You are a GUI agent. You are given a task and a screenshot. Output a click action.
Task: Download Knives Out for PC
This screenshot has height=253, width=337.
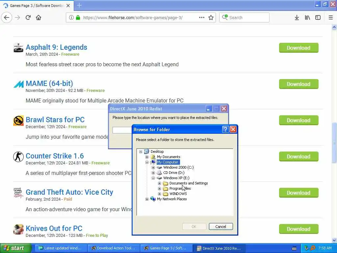click(x=298, y=229)
